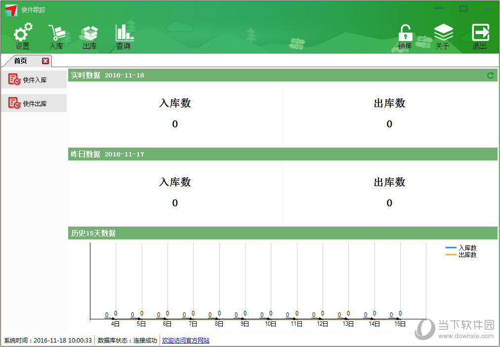Lock the screen with 锁屏 icon
The width and height of the screenshot is (500, 347).
click(x=405, y=34)
